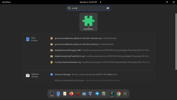
Task: Open the screenshot tool in dock
Action: pos(84,94)
